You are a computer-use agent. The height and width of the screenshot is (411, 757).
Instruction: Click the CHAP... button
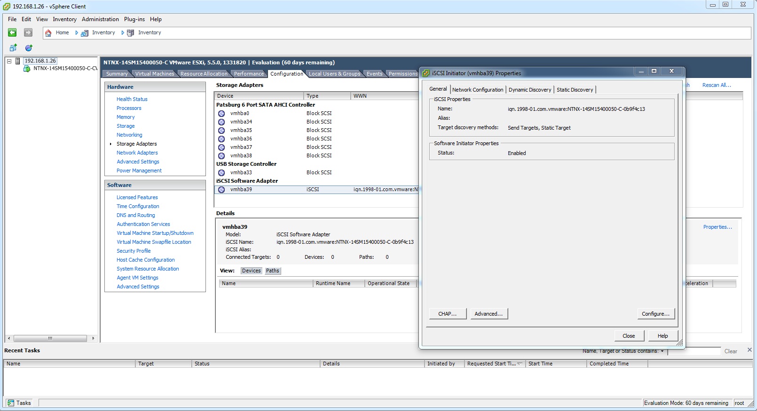[447, 314]
